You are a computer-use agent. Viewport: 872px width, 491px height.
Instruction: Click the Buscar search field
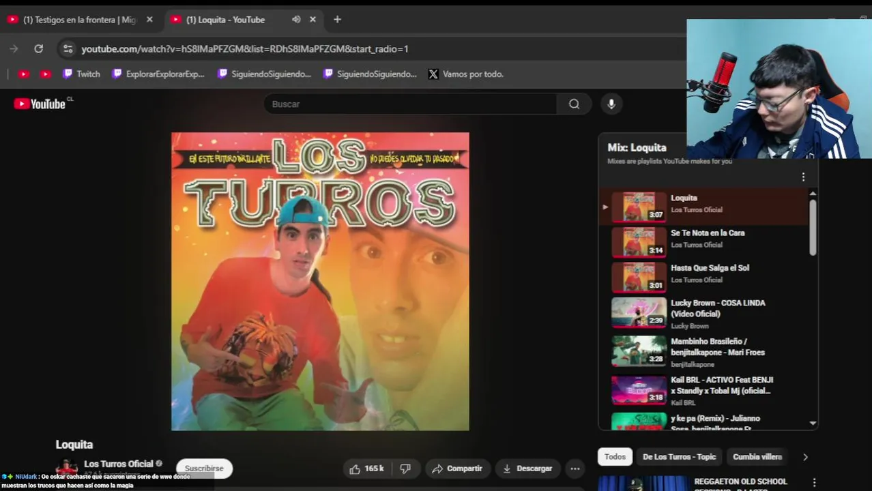411,104
